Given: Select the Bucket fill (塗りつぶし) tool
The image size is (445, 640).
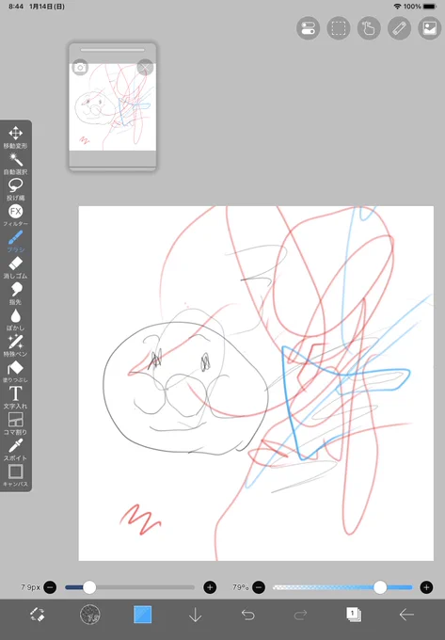Looking at the screenshot, I should tap(15, 372).
